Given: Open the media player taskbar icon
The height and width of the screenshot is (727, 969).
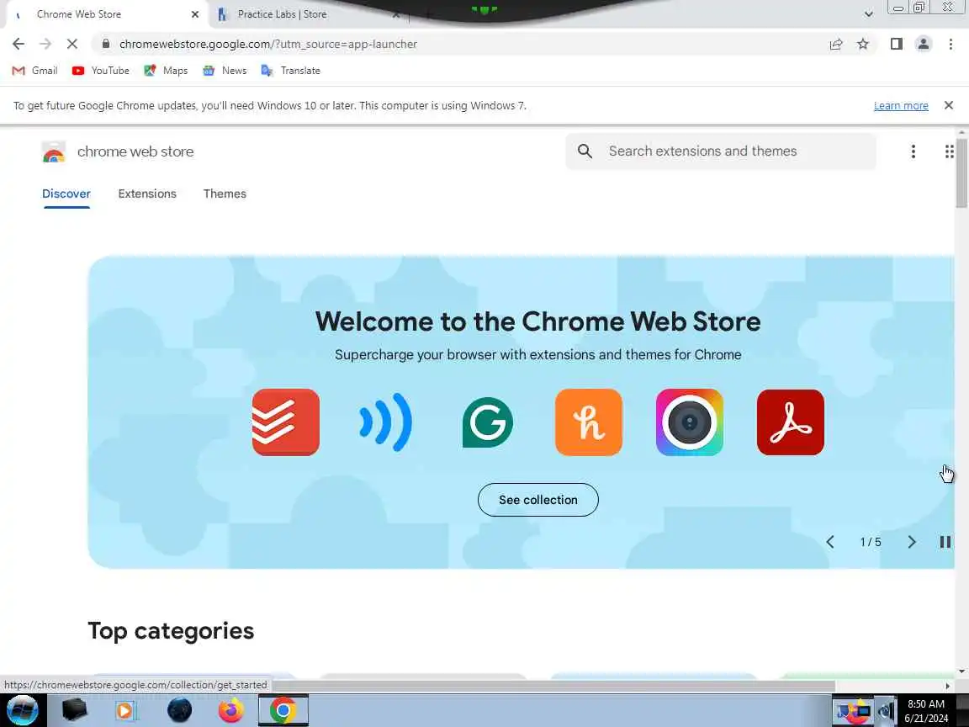Looking at the screenshot, I should pos(125,710).
